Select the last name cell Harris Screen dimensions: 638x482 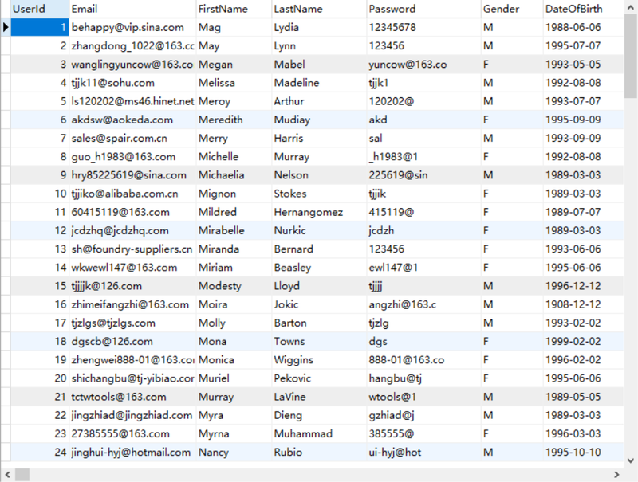coord(319,138)
